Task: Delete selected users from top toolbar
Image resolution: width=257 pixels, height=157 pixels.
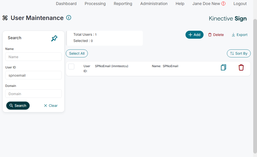Action: [216, 35]
